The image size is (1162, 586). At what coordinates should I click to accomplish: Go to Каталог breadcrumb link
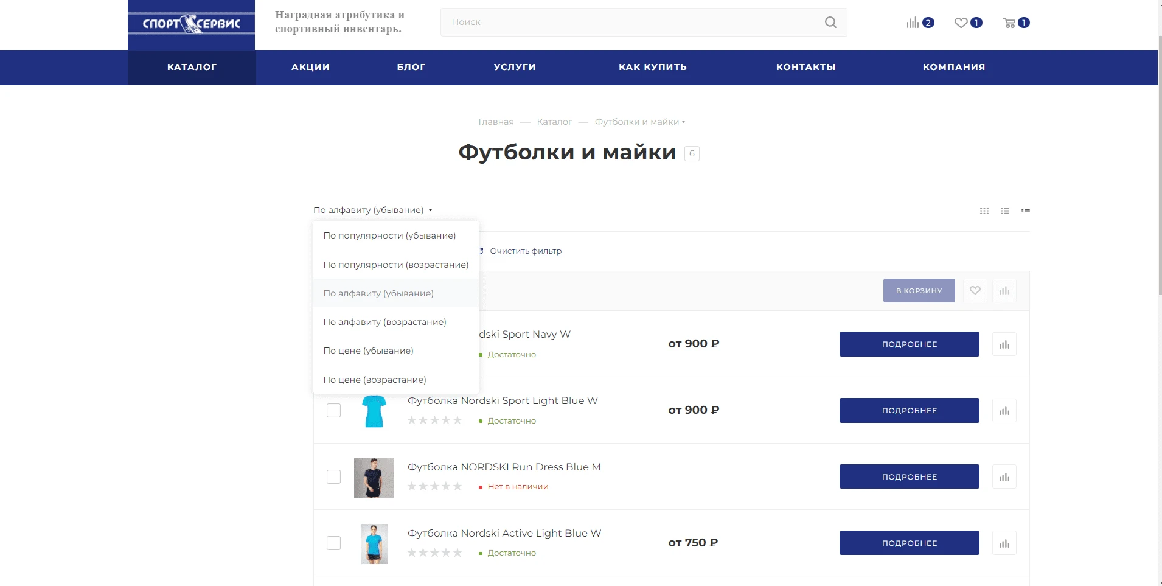click(554, 122)
